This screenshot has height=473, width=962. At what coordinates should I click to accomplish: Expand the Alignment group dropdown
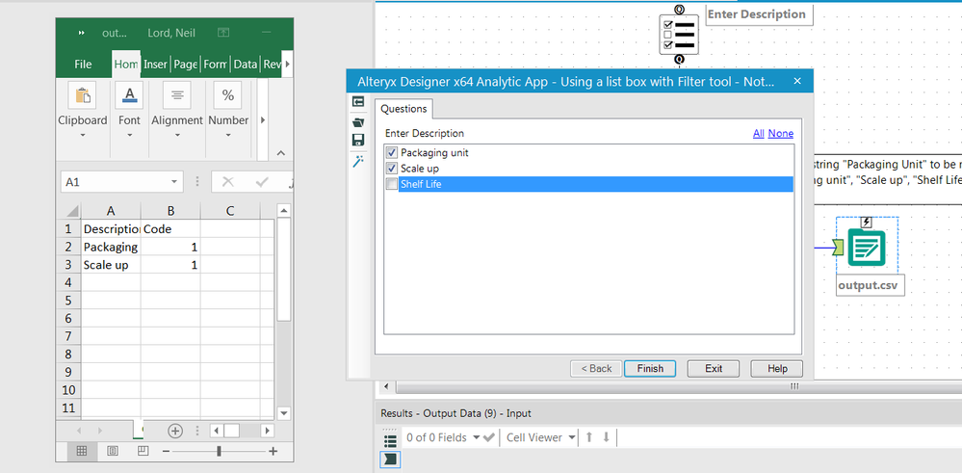[x=177, y=135]
